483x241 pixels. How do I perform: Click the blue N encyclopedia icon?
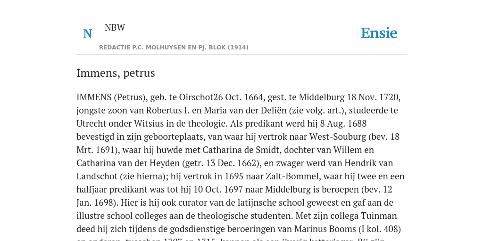pos(87,33)
